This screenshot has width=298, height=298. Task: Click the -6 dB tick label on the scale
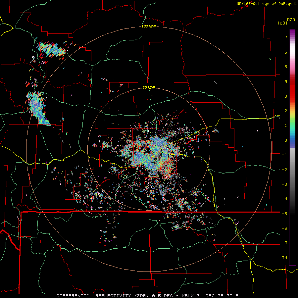(x=284, y=228)
